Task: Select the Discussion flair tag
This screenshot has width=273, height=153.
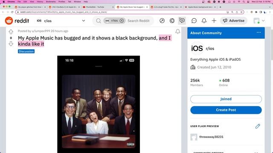Action: (26, 51)
